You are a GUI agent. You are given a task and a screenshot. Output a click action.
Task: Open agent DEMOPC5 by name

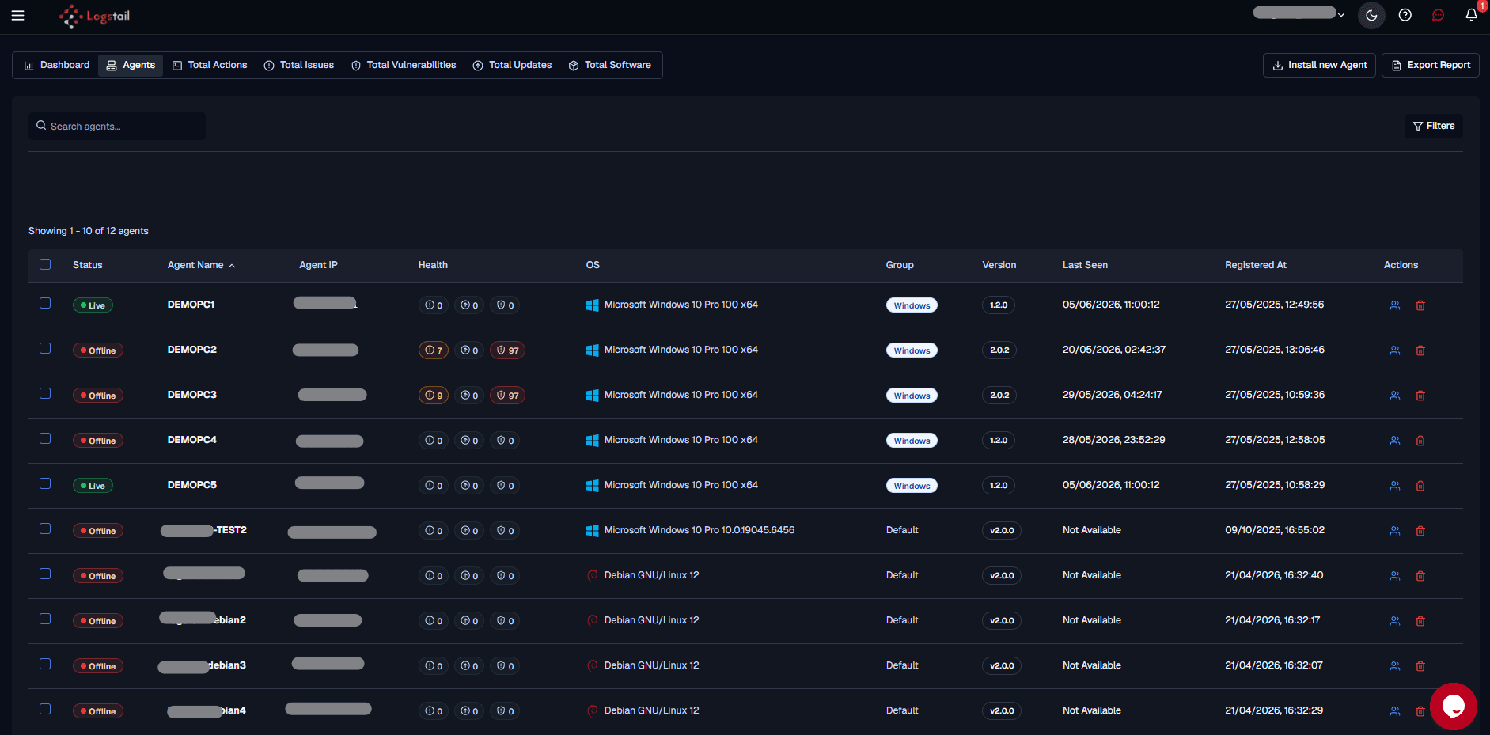pyautogui.click(x=191, y=485)
